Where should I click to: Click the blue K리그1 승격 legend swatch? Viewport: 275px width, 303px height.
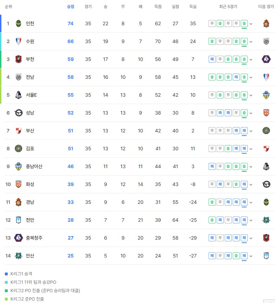click(x=6, y=274)
